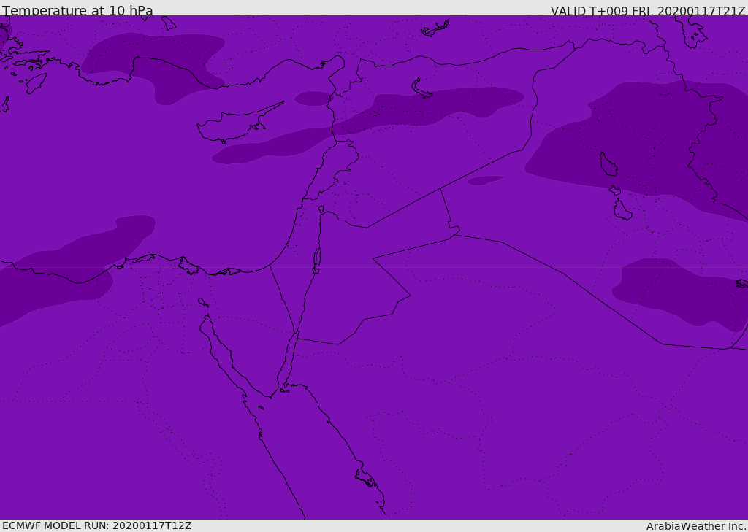
Task: Click the 'Temperature at 10 hPa' title
Action: pos(77,10)
